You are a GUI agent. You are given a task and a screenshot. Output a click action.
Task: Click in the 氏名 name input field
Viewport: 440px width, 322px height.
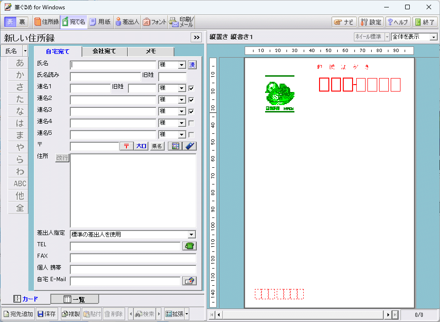[113, 65]
